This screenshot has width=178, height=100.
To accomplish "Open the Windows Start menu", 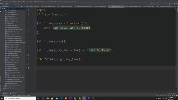I will pos(2,98).
